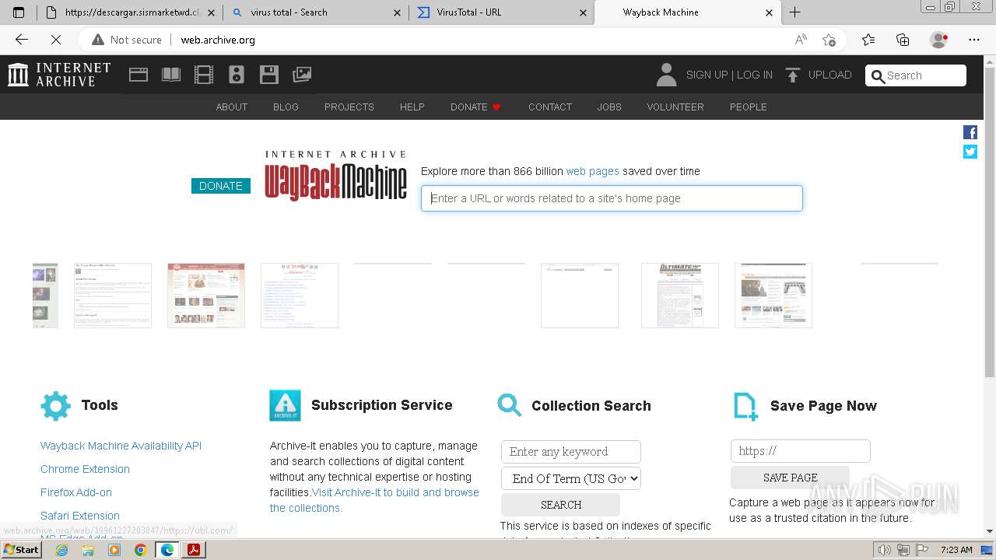Open the Internet Archive home logo
Screen dimensions: 996x560
[59, 75]
